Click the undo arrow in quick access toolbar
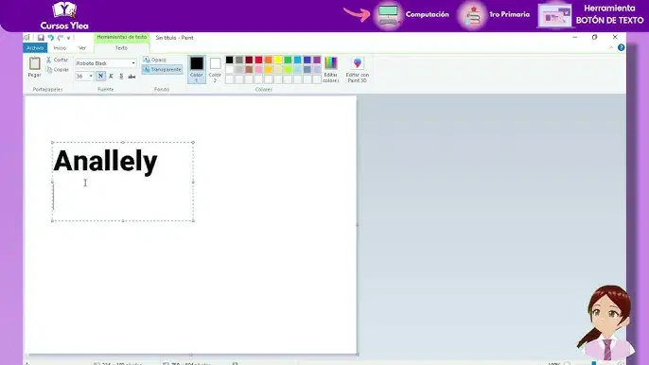 pyautogui.click(x=50, y=38)
